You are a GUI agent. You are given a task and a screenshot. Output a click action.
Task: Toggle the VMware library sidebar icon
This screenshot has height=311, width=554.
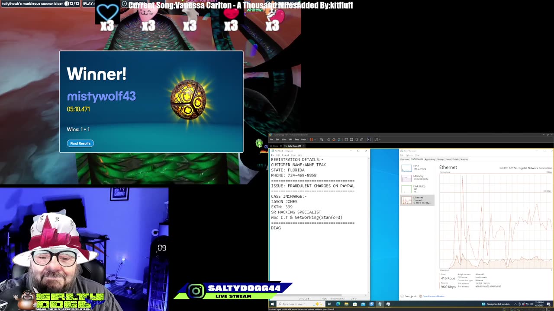(346, 140)
